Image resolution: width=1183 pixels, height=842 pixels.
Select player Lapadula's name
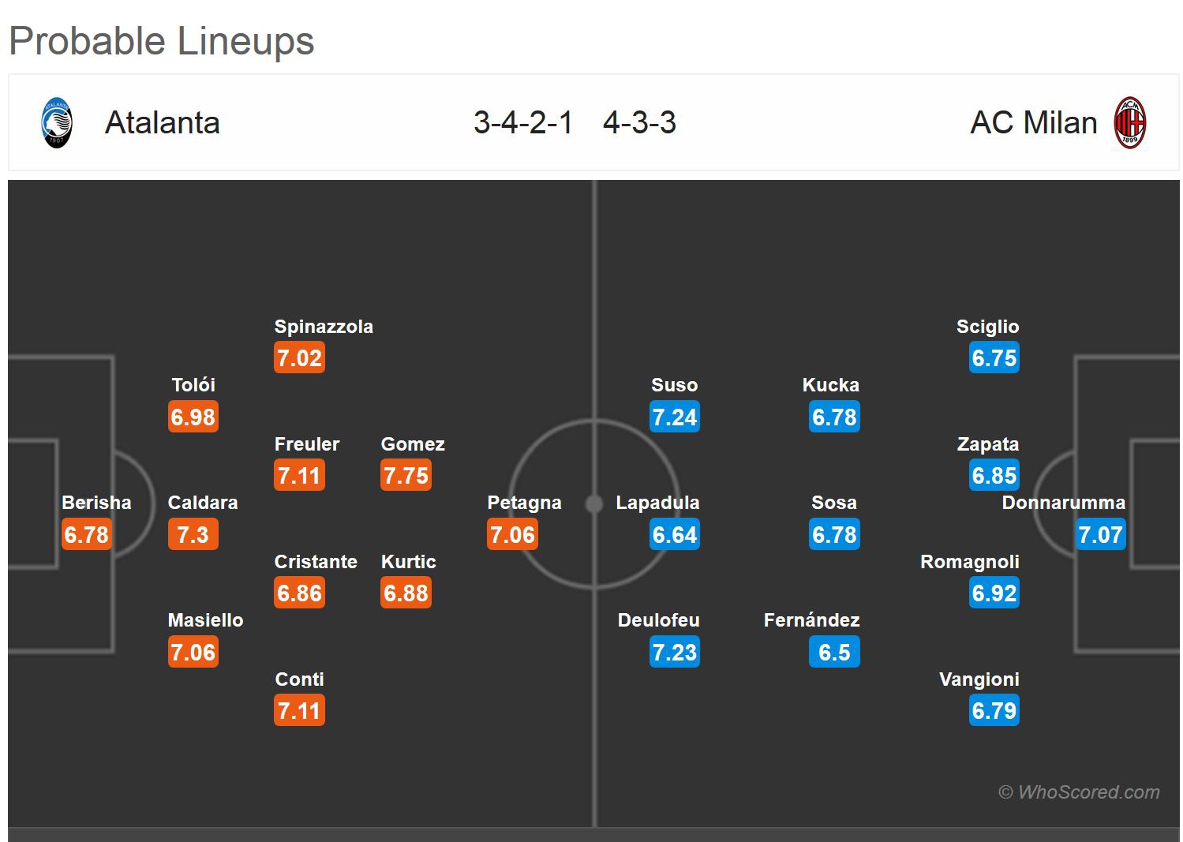tap(657, 503)
